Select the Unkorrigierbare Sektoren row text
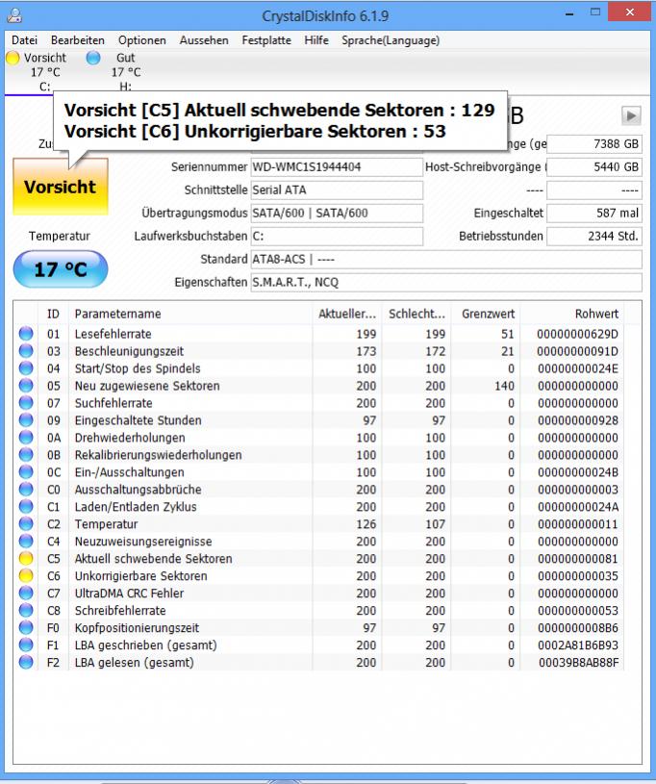The image size is (656, 784). (x=141, y=576)
